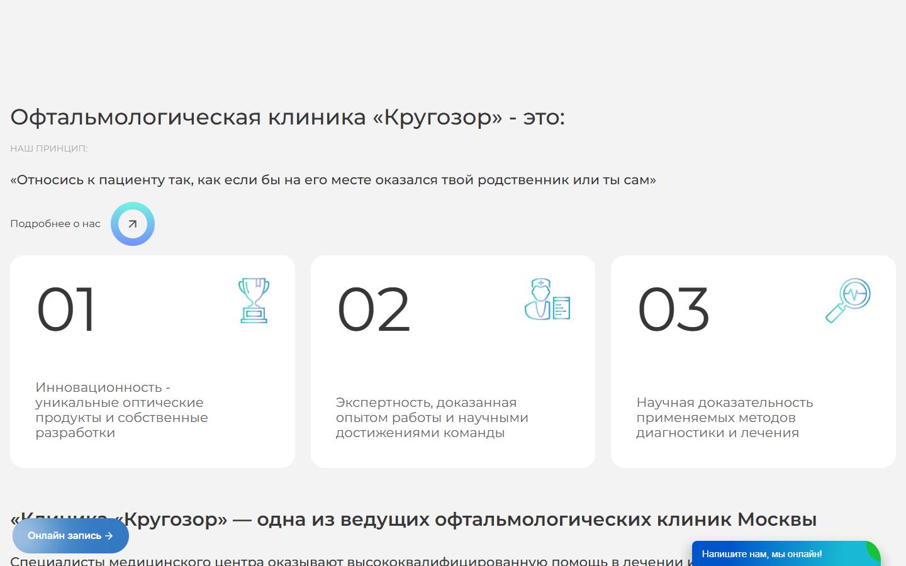Click the Научная доказательность description text
The height and width of the screenshot is (566, 906).
pos(725,418)
